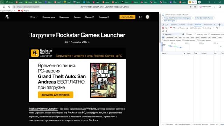Screen dimensions: 224x126
Task: Open the No throttling dropdown
Action: click(x=209, y=28)
